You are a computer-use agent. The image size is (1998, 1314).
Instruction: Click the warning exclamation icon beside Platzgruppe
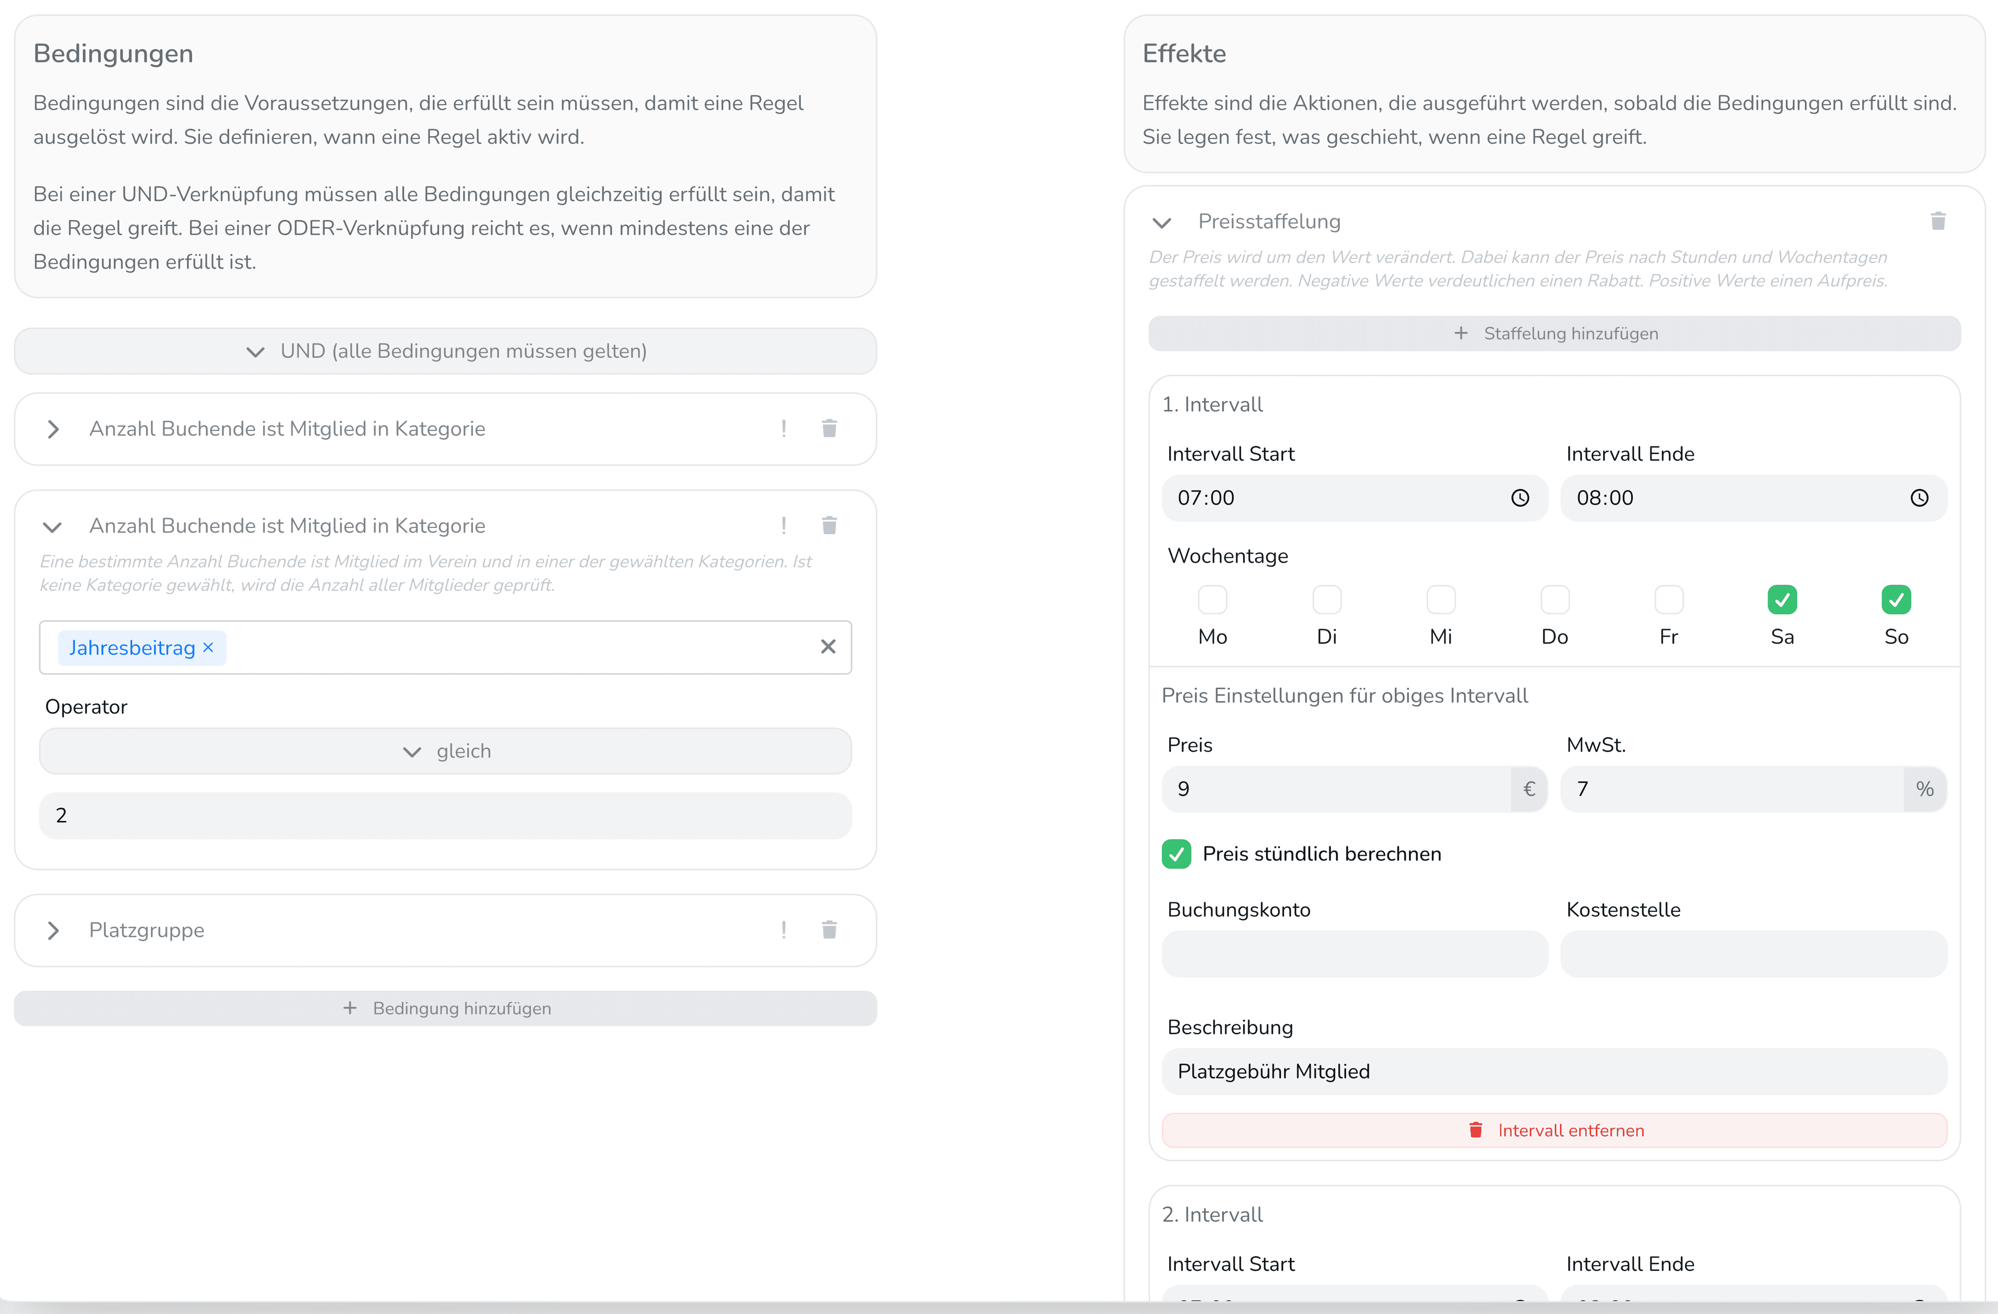(783, 930)
